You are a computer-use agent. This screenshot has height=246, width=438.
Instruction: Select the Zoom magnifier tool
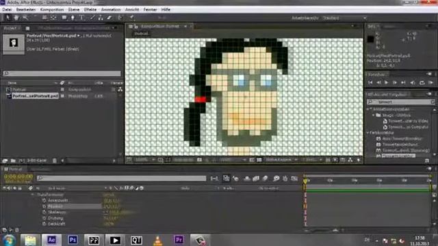click(25, 18)
